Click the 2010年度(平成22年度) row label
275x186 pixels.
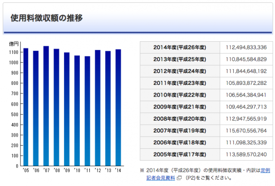(180, 95)
